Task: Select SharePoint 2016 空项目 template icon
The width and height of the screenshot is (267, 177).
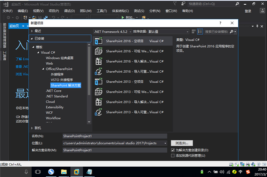Action: point(98,41)
